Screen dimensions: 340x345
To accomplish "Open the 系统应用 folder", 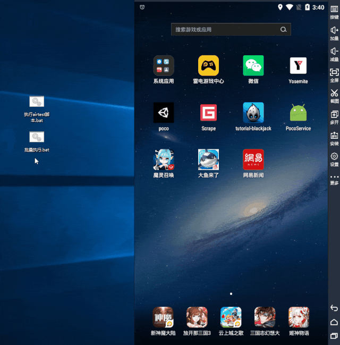I will click(164, 65).
